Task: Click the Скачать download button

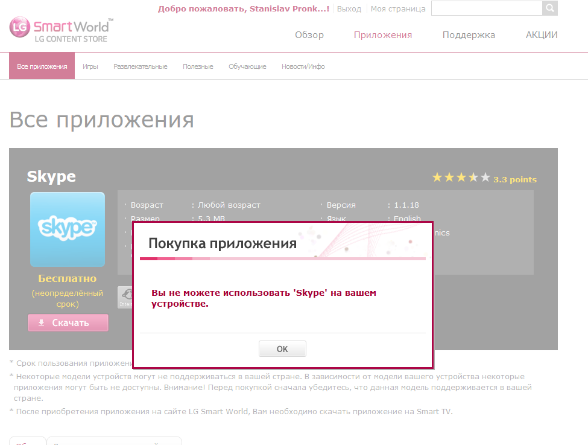Action: (x=68, y=322)
